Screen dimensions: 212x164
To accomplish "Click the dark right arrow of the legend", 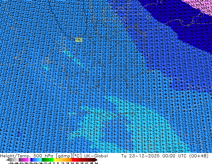I will click(x=96, y=160).
